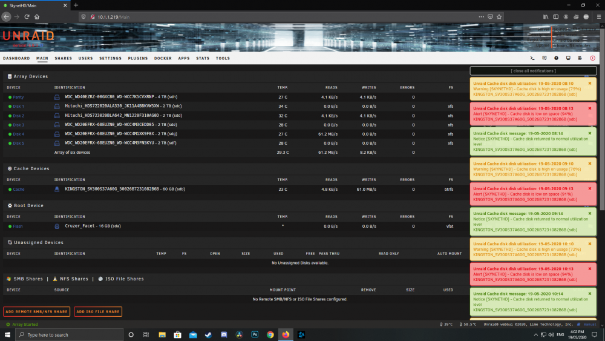
Task: Open the Cache device link
Action: pos(19,189)
